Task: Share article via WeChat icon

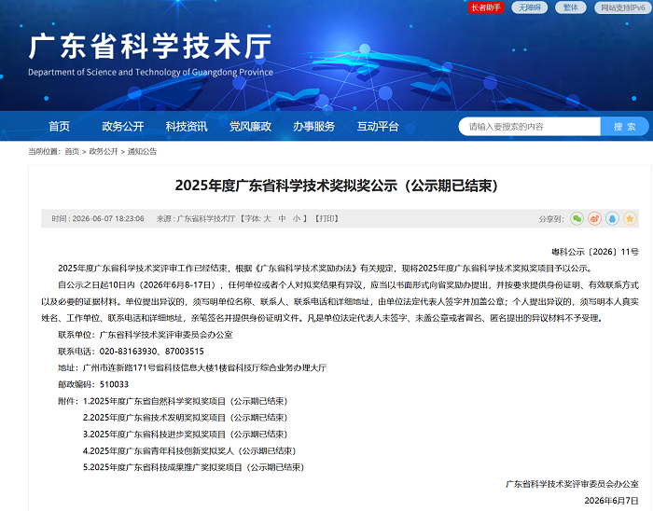Action: pos(577,218)
